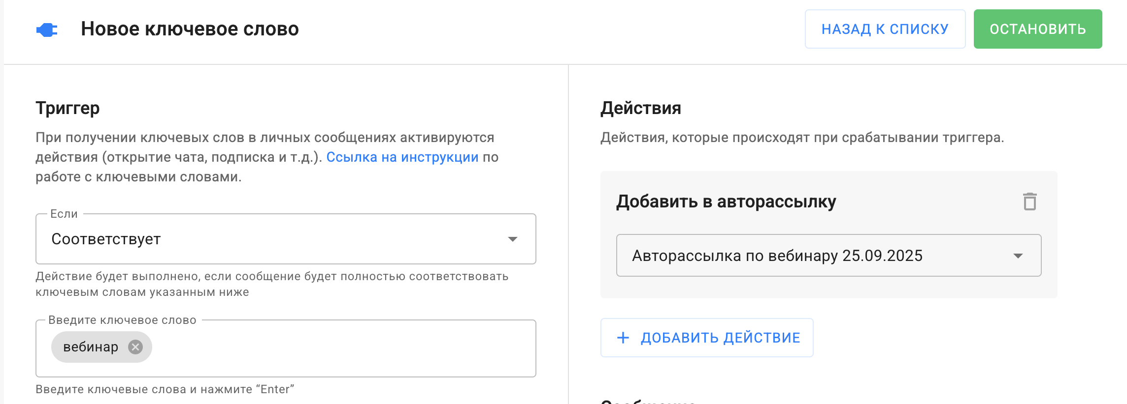The width and height of the screenshot is (1127, 404).
Task: Open the Ссылка на инструкции link
Action: (x=402, y=157)
